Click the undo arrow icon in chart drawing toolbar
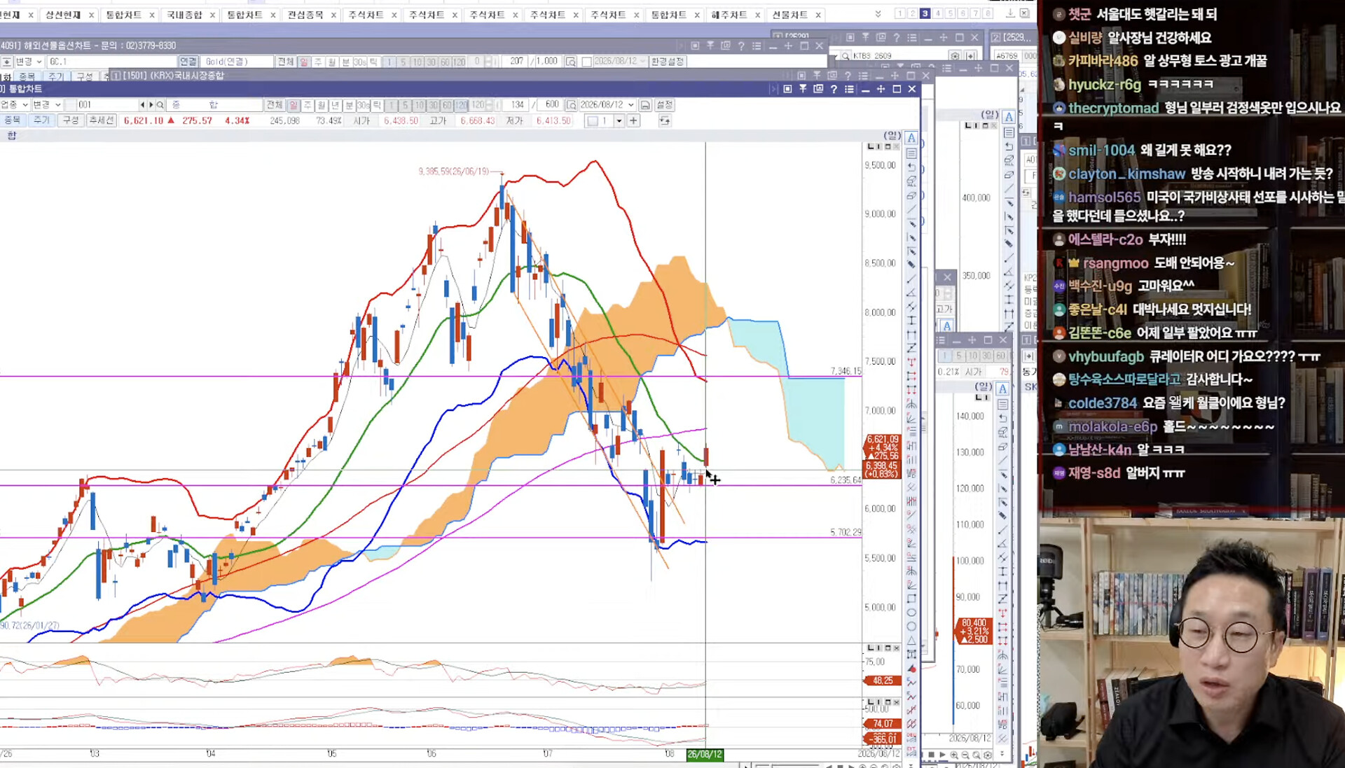Screen dimensions: 1345x768 coord(911,167)
